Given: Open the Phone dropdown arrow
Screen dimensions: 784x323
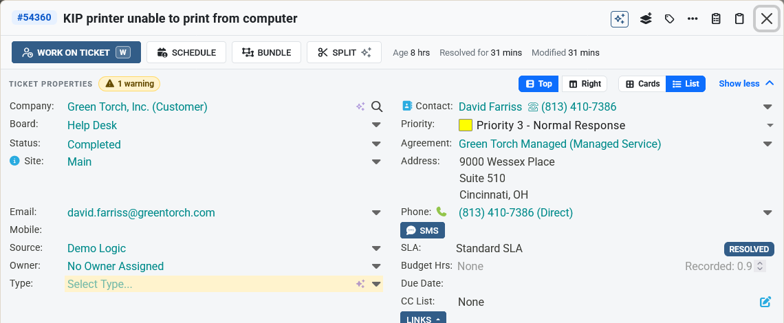Looking at the screenshot, I should [x=767, y=213].
